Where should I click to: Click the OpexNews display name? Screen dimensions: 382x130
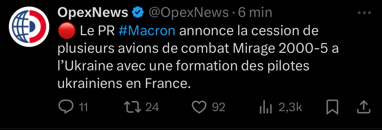93,12
